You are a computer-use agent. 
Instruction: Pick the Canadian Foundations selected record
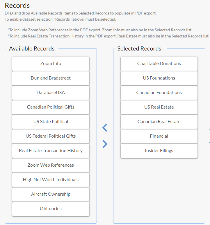159,93
